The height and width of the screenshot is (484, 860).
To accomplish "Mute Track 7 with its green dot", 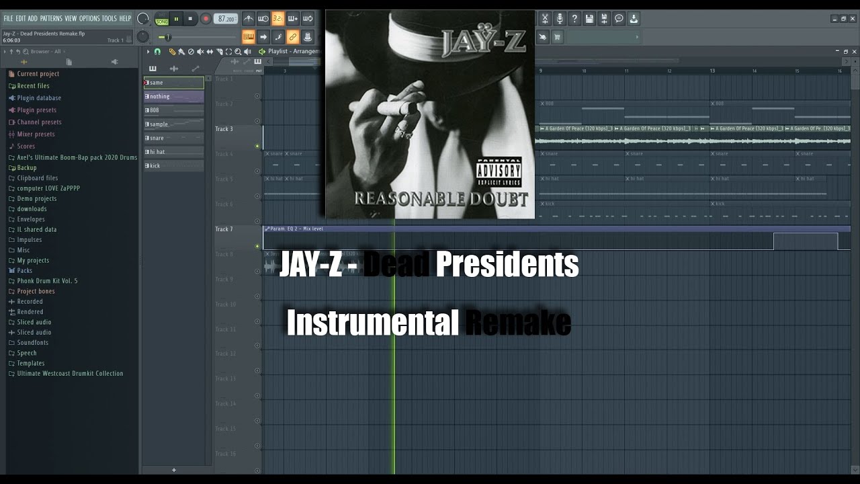I will point(257,246).
